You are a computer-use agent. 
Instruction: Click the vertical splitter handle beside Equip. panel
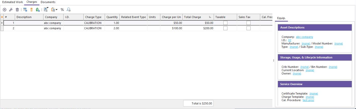274,60
